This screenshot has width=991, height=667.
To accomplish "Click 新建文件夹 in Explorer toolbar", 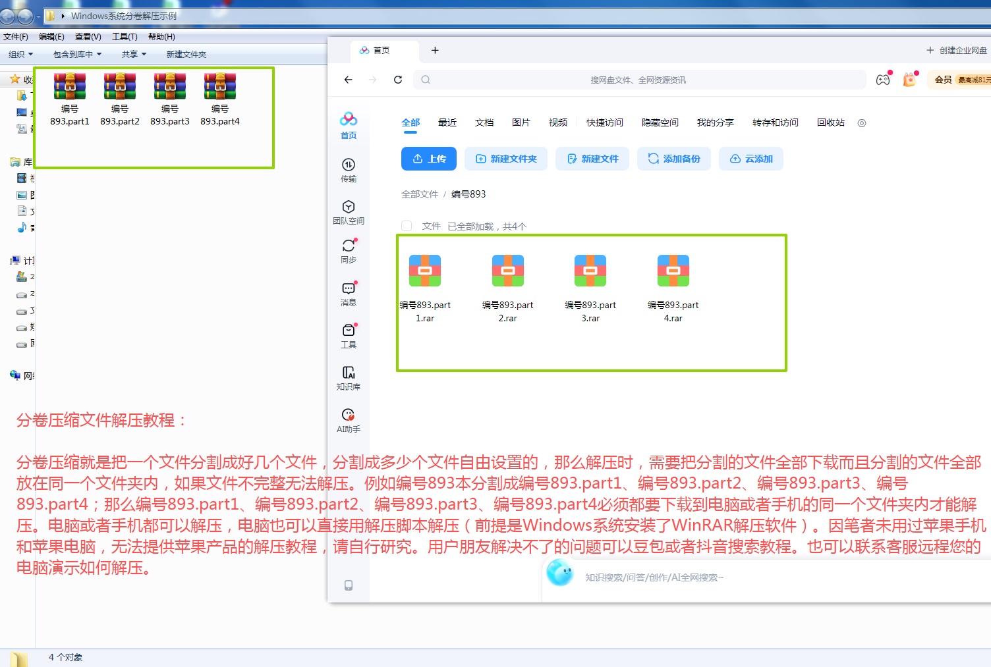I will pyautogui.click(x=186, y=55).
